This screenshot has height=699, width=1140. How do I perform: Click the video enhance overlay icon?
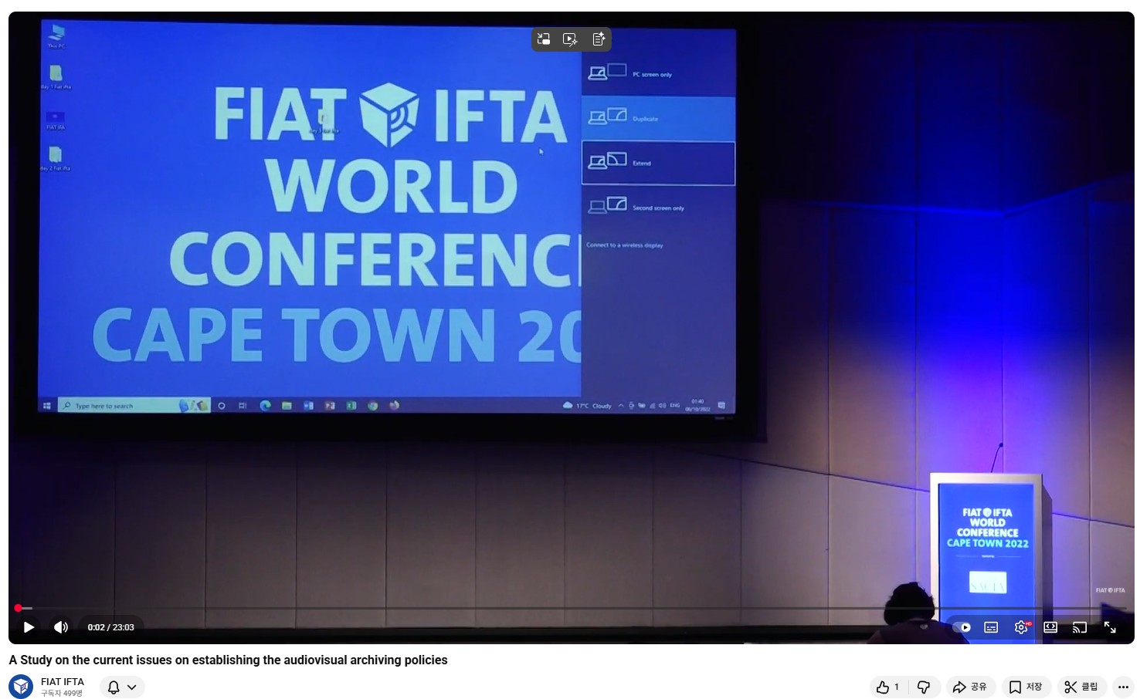click(x=571, y=39)
